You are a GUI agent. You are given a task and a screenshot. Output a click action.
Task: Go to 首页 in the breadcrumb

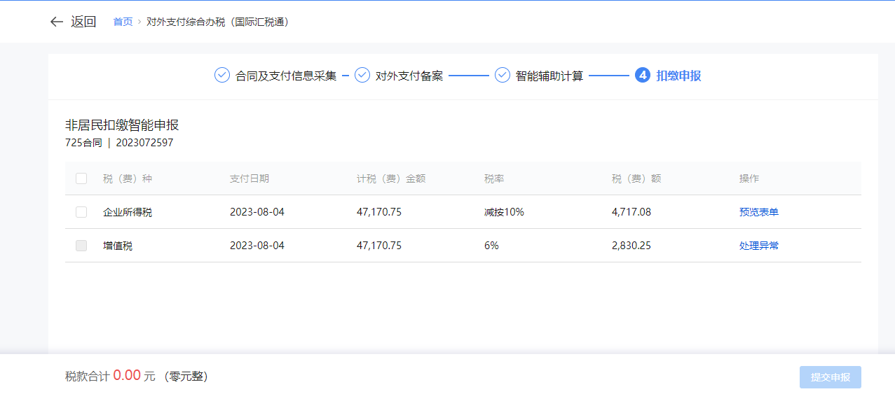[123, 22]
